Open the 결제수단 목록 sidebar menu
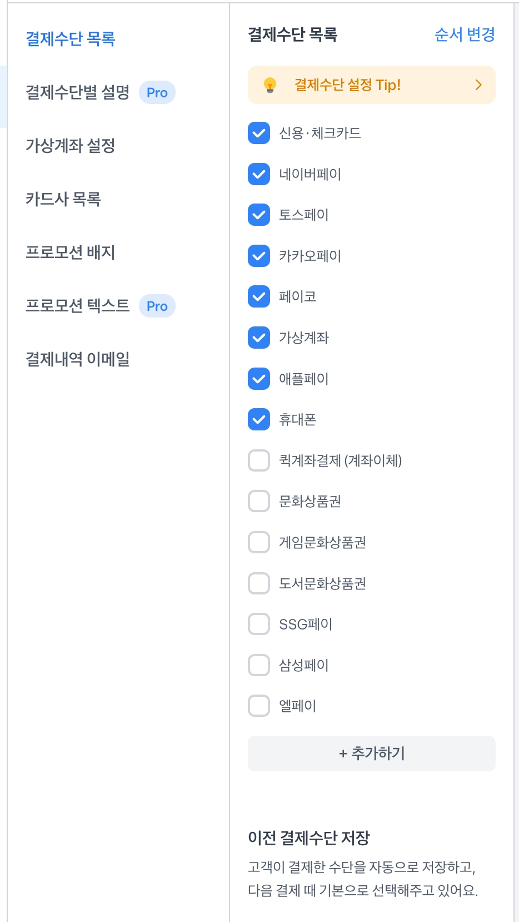519x922 pixels. (x=71, y=39)
